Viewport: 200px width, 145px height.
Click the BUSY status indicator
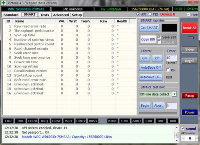point(93,121)
